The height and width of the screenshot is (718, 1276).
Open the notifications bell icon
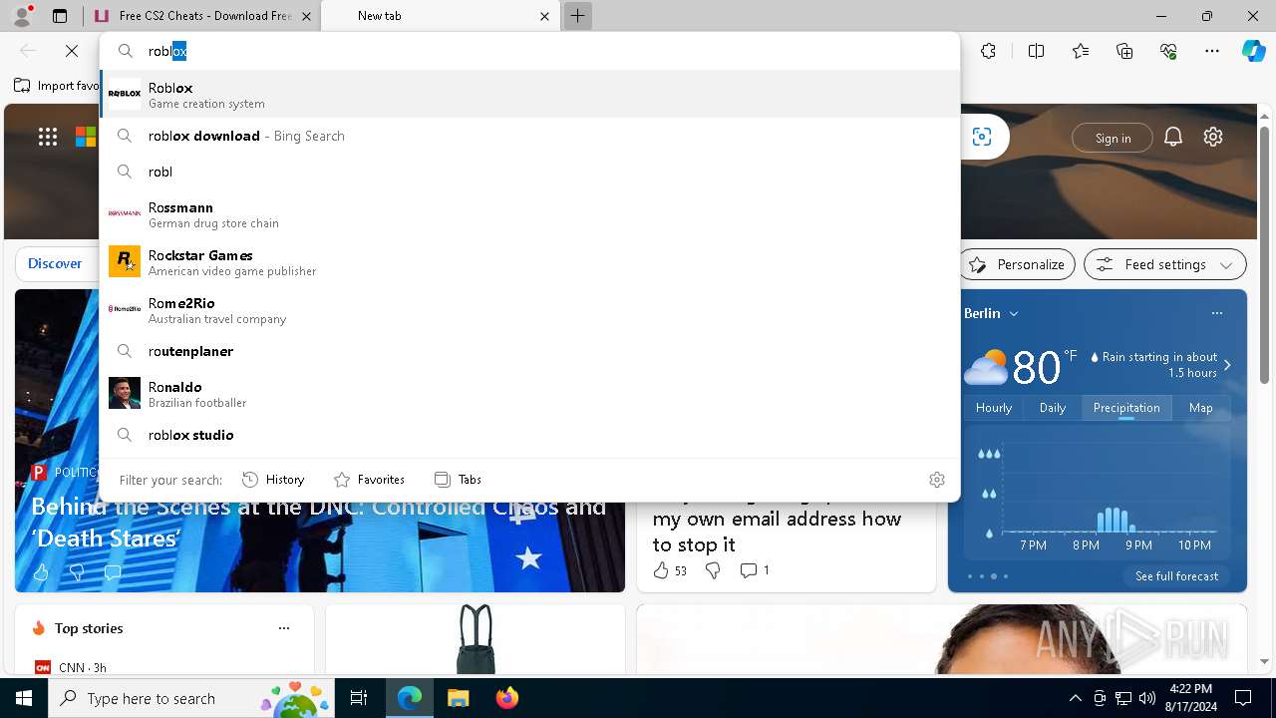pyautogui.click(x=1173, y=137)
